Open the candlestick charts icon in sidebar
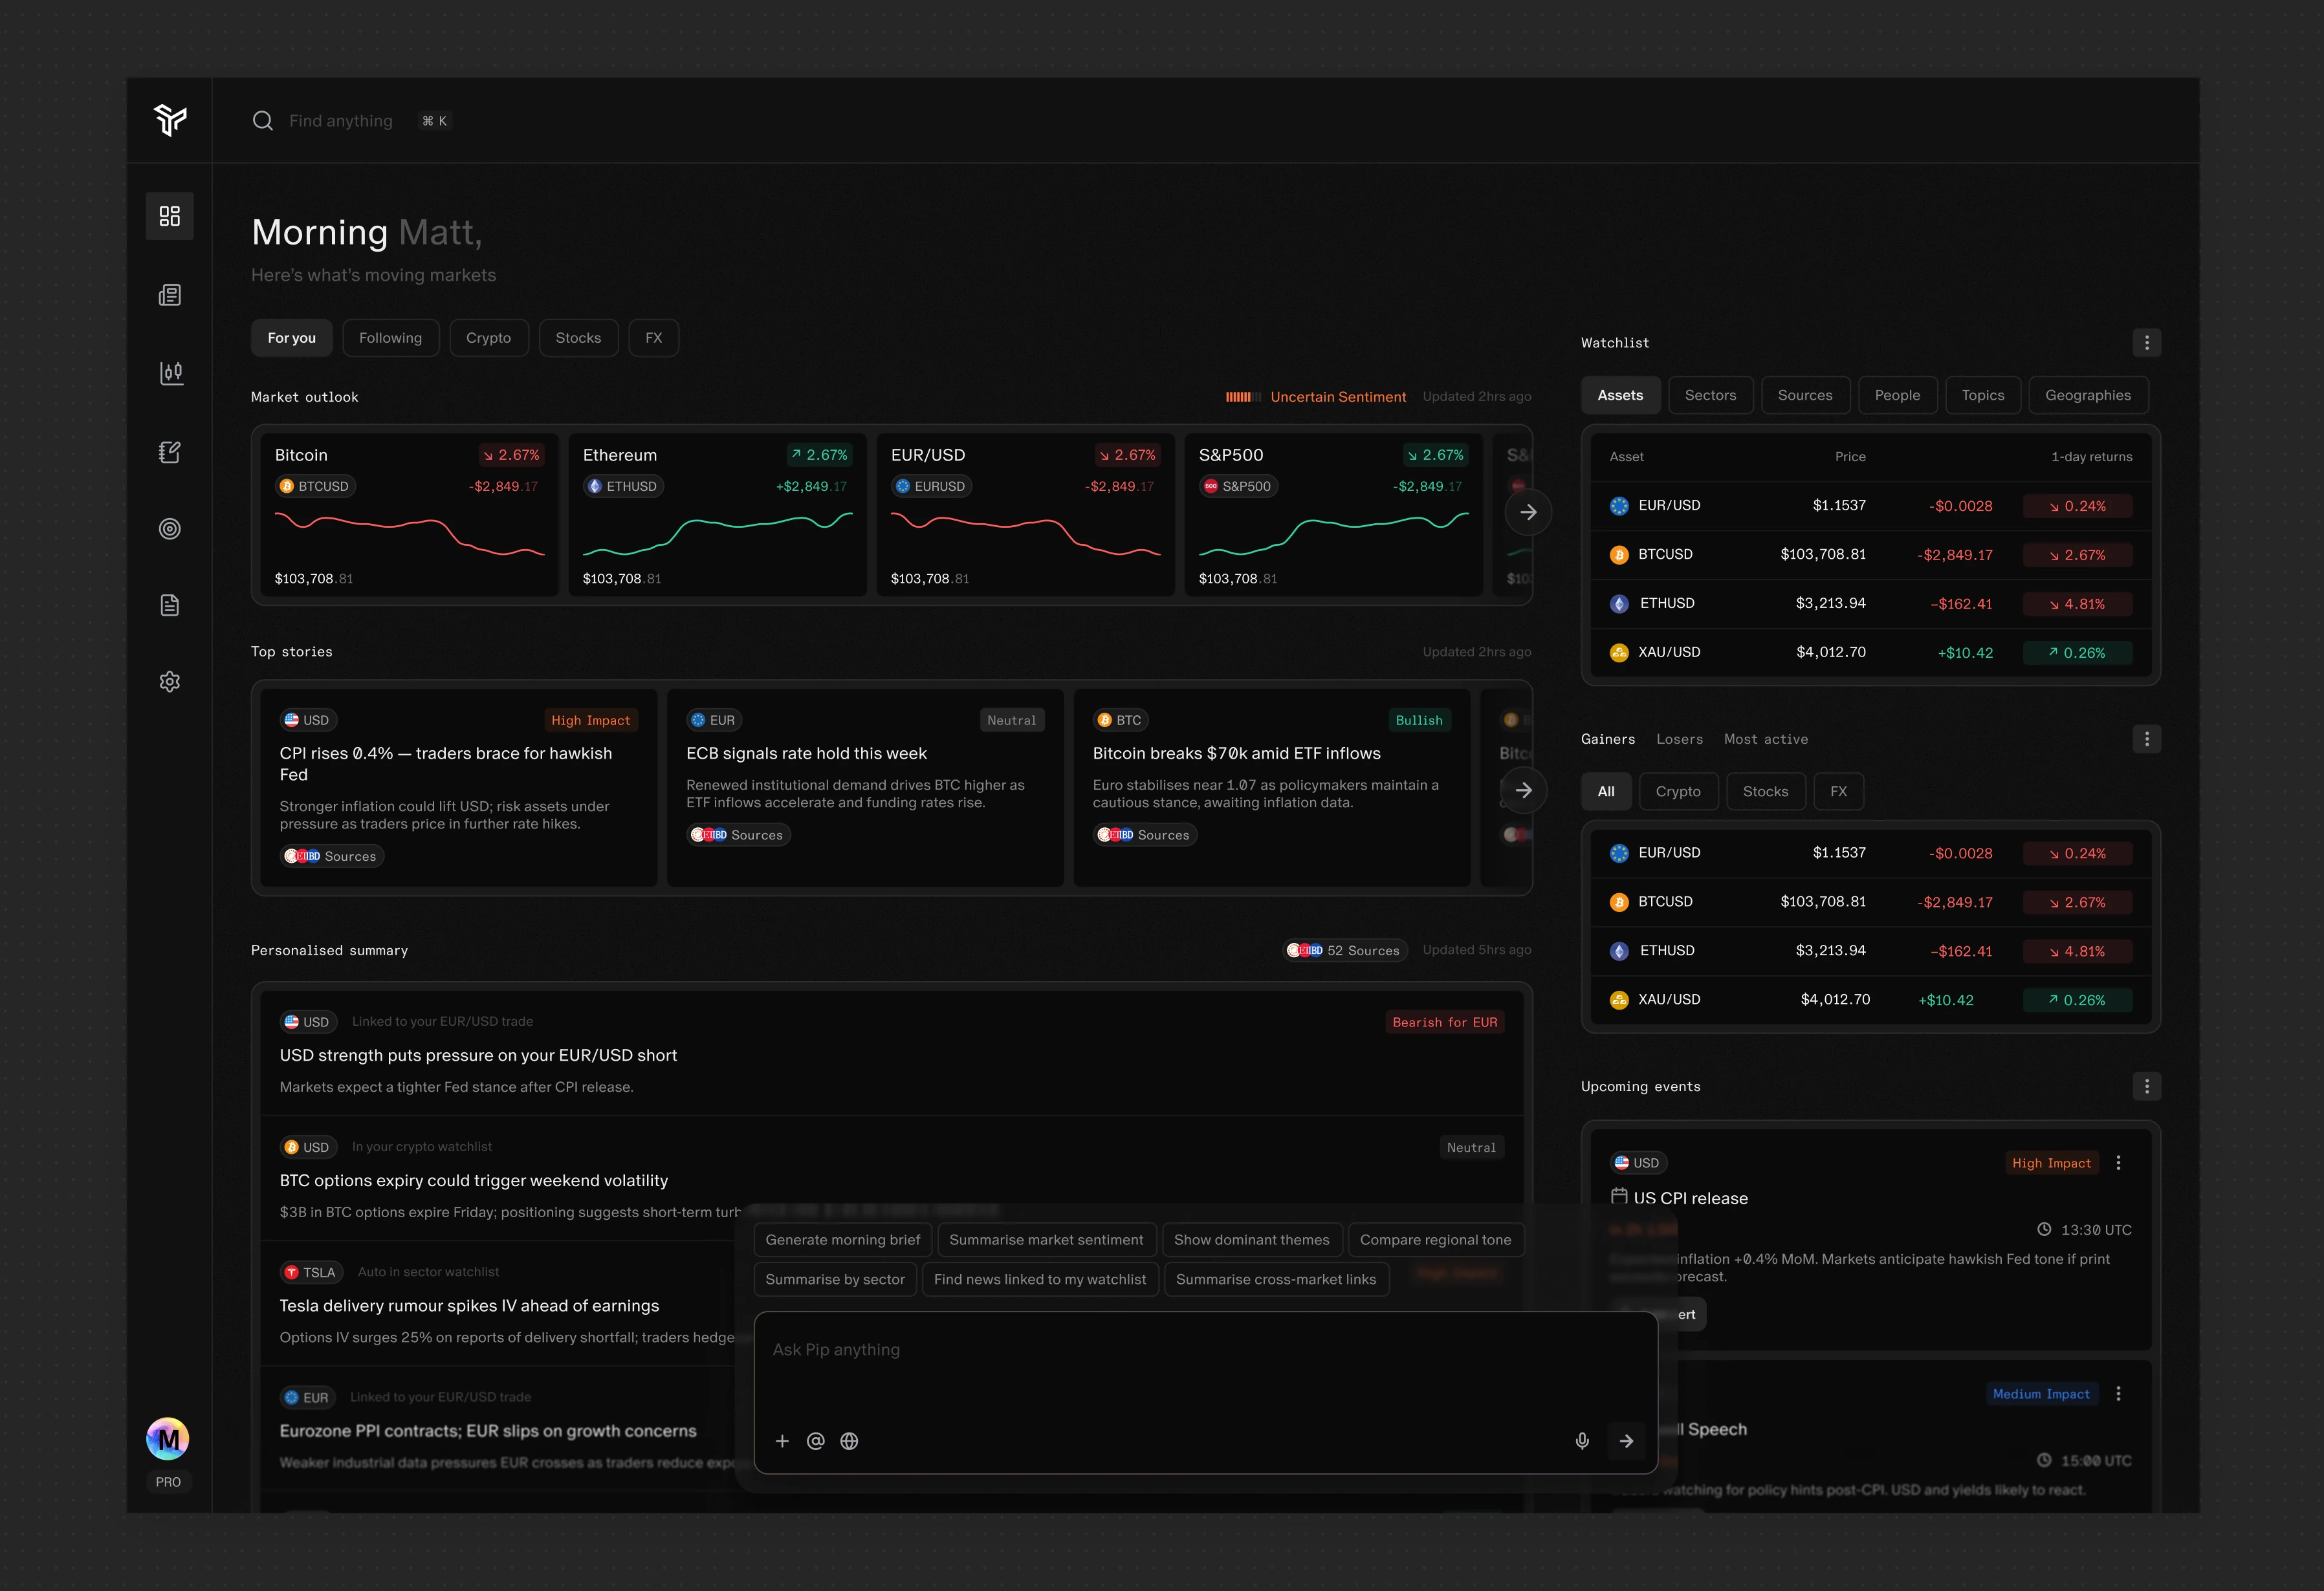Screen dimensions: 2324x1591 [170, 373]
